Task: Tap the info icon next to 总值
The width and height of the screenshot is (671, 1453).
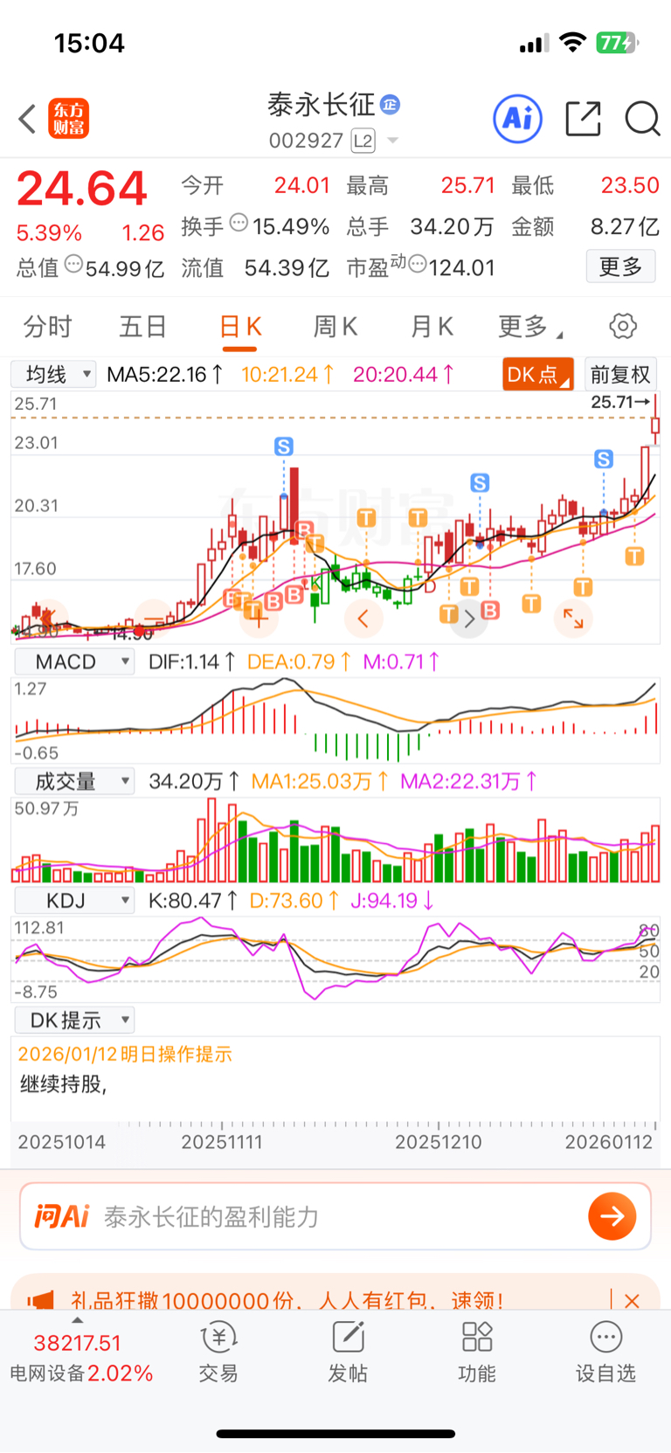Action: point(74,264)
